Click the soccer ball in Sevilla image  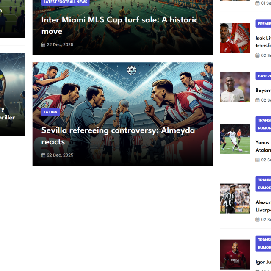(132, 70)
